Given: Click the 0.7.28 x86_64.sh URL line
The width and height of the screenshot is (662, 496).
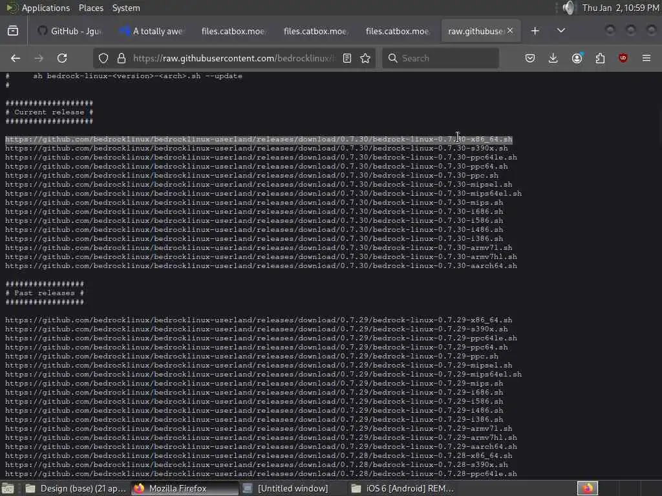Looking at the screenshot, I should [259, 455].
